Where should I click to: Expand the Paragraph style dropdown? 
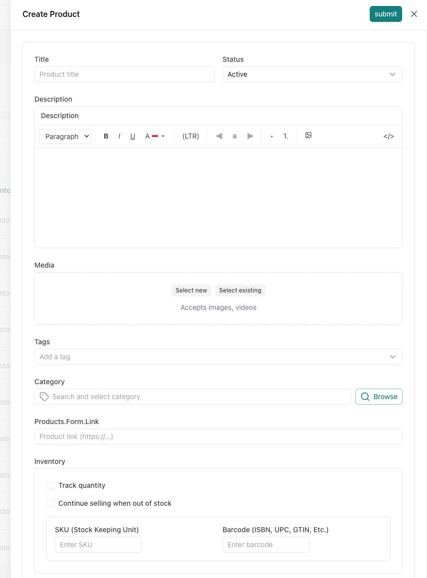point(65,137)
